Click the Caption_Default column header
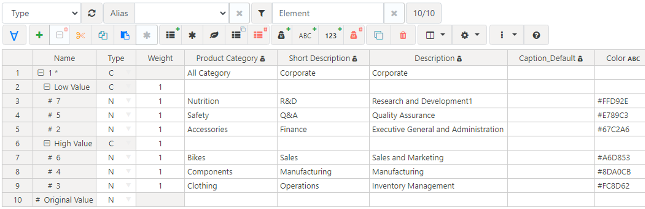Image resolution: width=645 pixels, height=209 pixels. tap(551, 58)
